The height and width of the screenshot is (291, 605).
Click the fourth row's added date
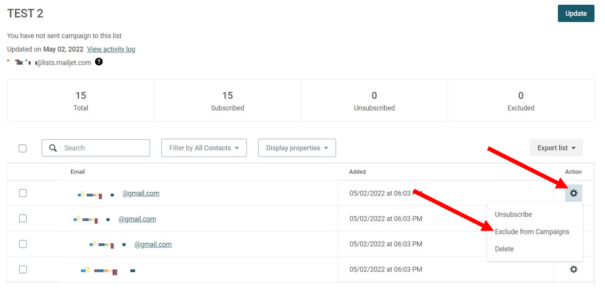pos(386,269)
